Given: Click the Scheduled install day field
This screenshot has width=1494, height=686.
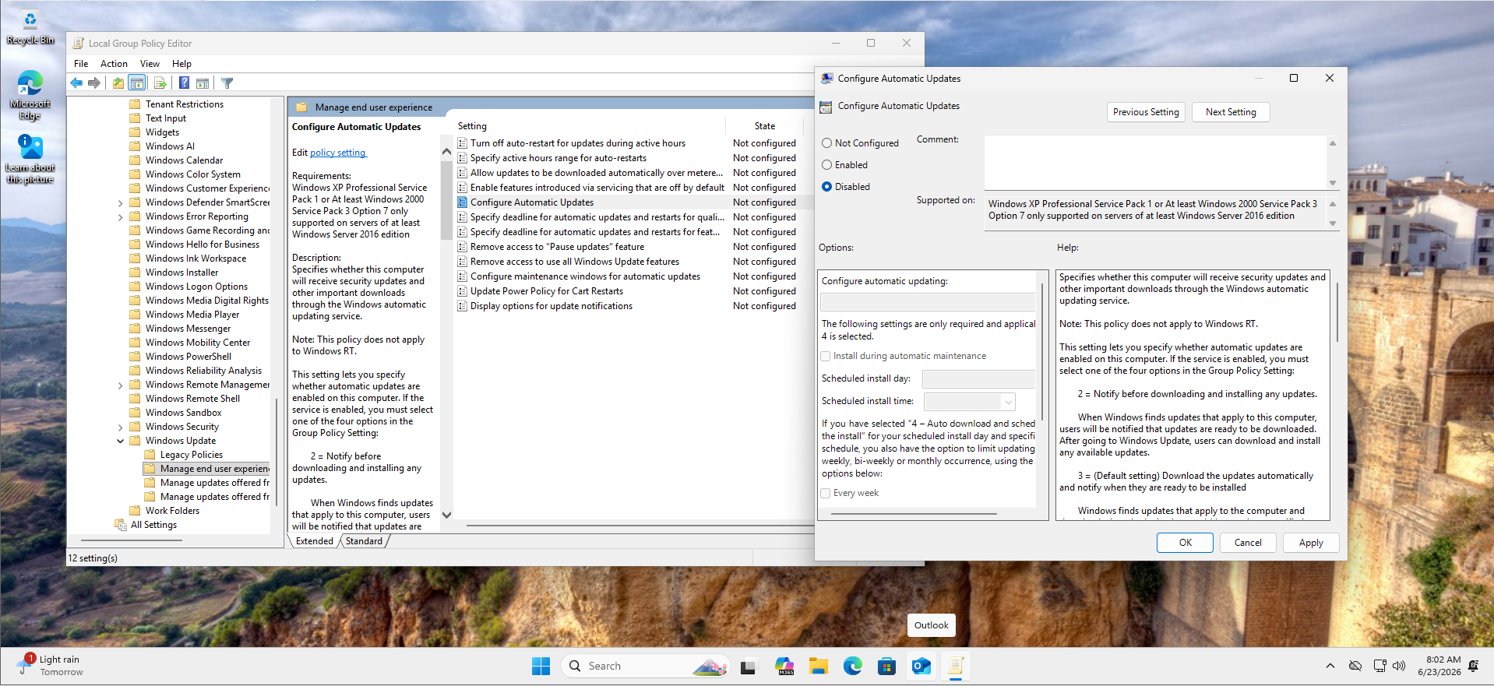Looking at the screenshot, I should pos(978,379).
